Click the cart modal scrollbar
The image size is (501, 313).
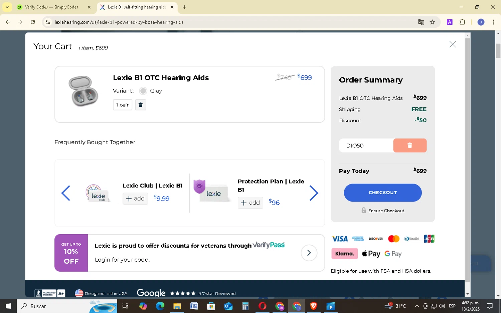(x=468, y=160)
